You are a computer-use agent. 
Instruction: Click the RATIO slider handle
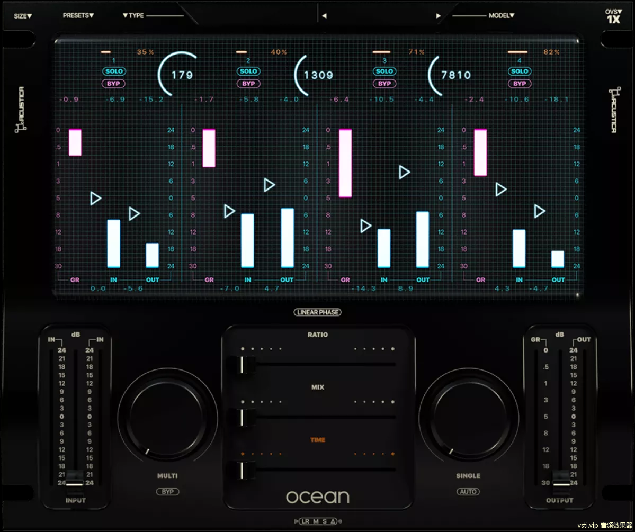[242, 364]
